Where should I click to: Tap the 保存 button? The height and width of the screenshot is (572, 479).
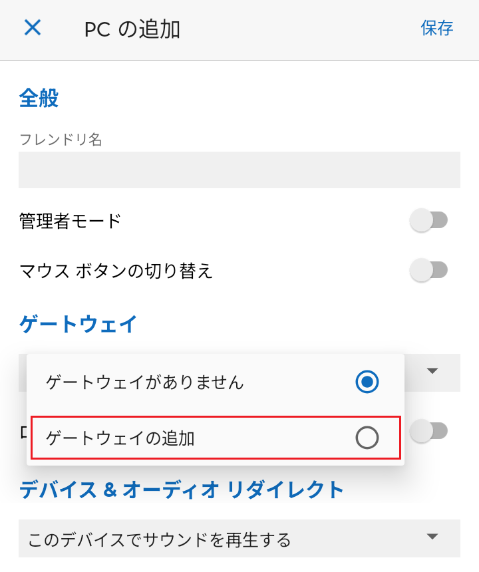click(437, 28)
